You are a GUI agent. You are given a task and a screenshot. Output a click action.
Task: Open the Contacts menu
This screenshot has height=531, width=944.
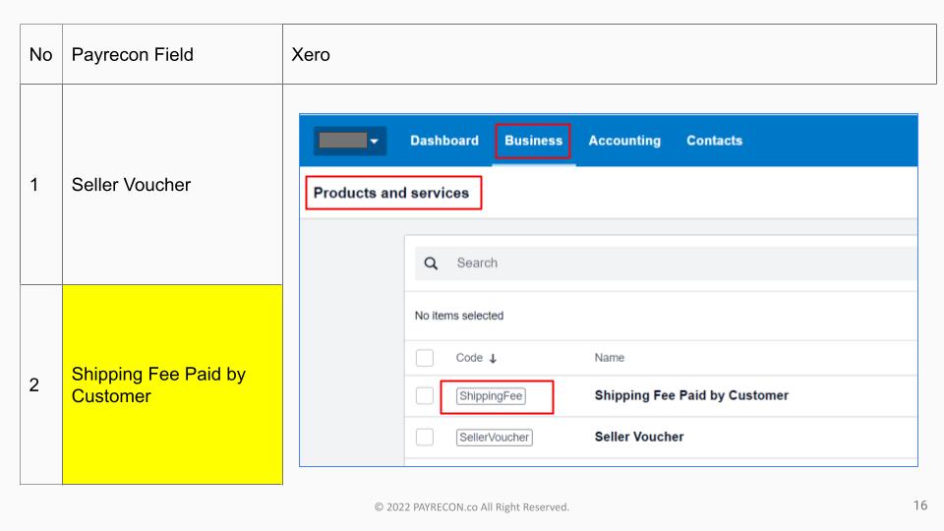tap(715, 141)
